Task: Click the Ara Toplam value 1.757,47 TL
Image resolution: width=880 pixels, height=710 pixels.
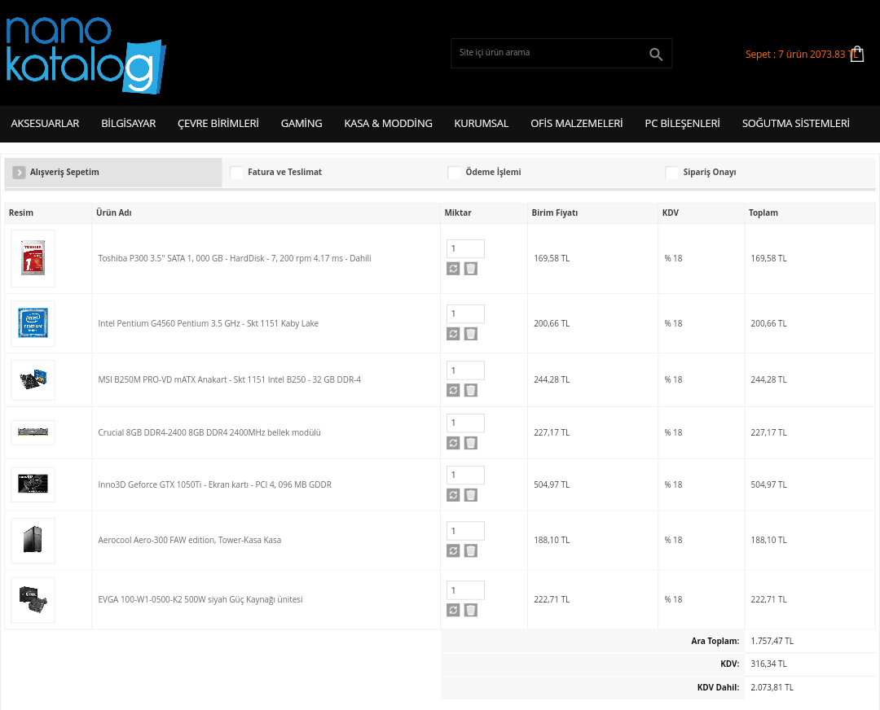Action: pyautogui.click(x=772, y=641)
